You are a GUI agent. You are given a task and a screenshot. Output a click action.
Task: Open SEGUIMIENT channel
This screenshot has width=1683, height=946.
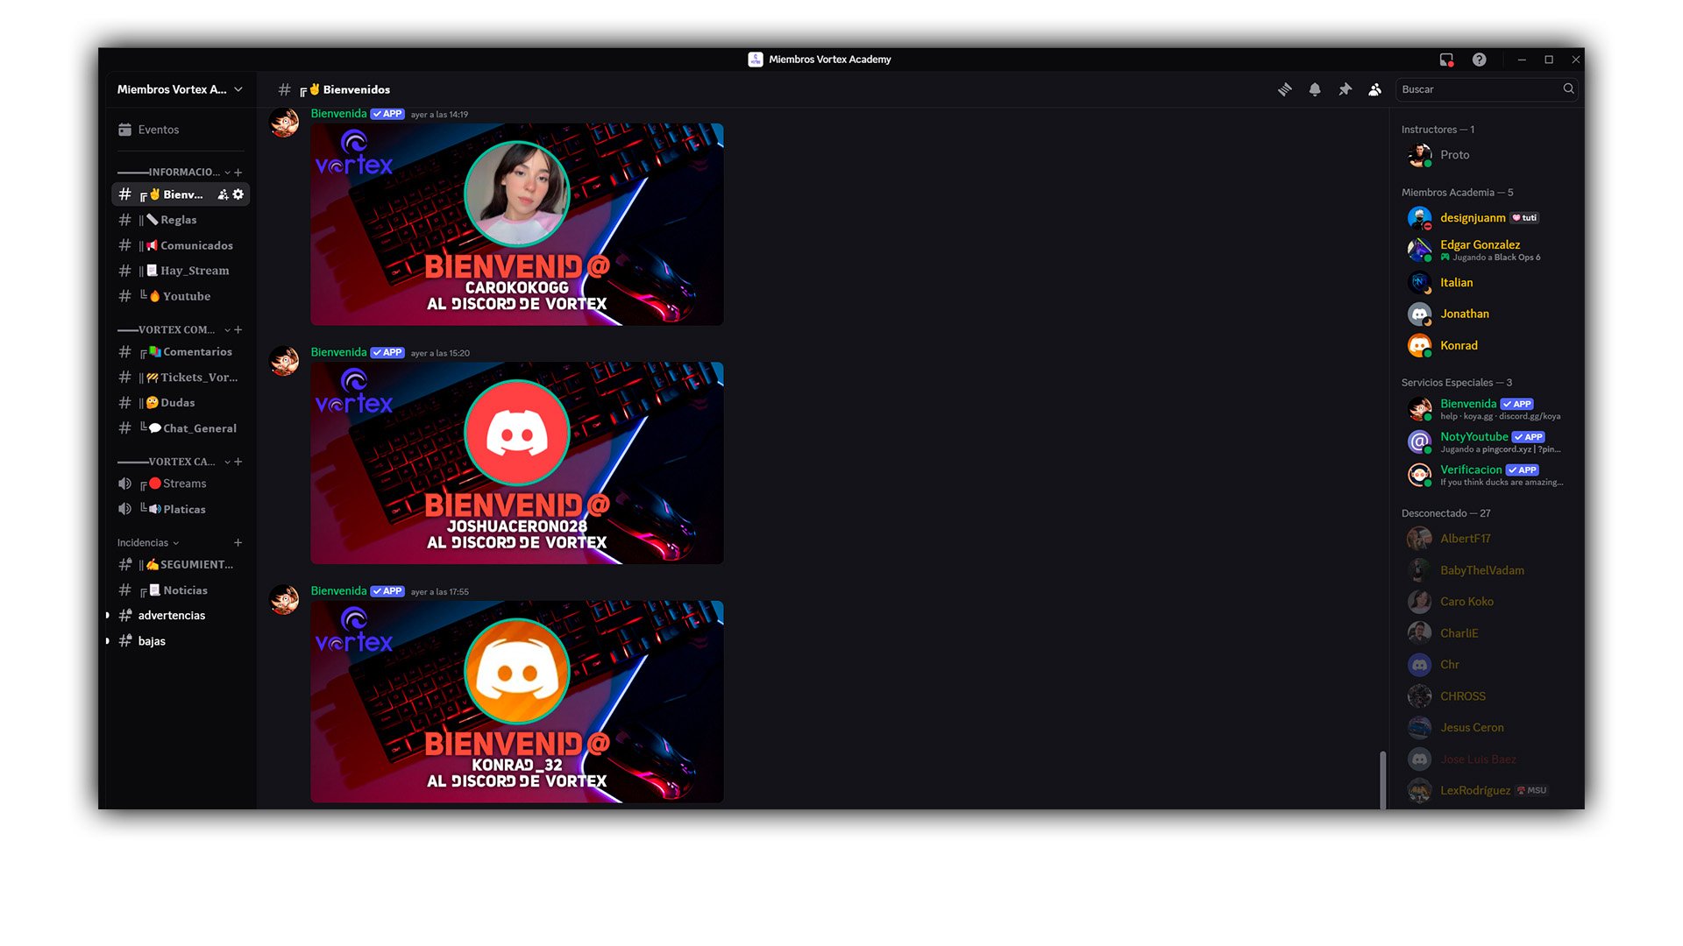click(x=181, y=565)
